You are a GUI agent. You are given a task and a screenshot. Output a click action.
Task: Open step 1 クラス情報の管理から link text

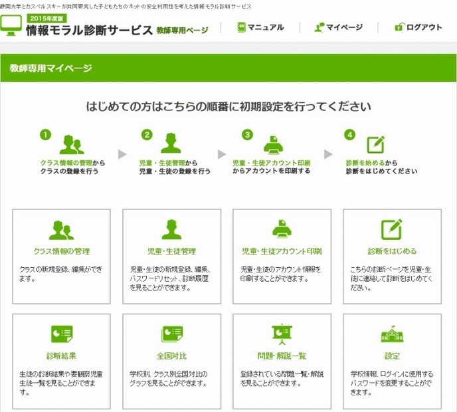tap(72, 163)
